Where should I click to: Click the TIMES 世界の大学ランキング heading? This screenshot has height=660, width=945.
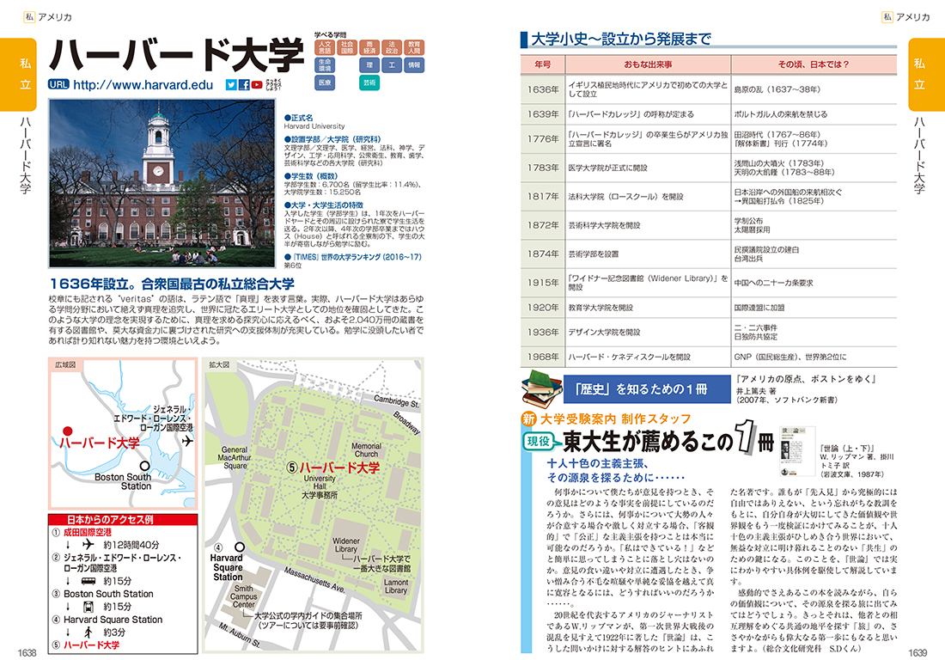click(353, 257)
